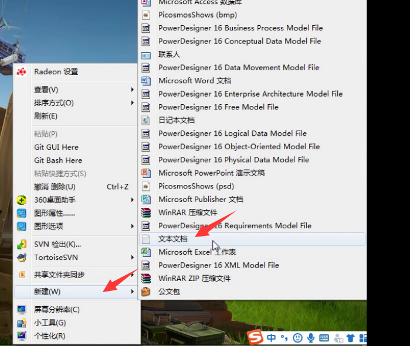The image size is (410, 346).
Task: Create new PowerDesigner 16 Enterprise Architecture Model File
Action: (252, 94)
